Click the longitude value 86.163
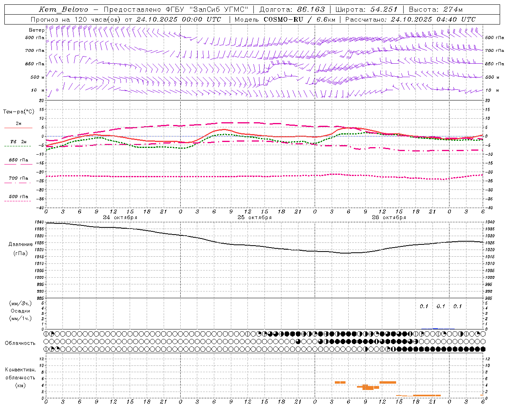 pos(311,9)
